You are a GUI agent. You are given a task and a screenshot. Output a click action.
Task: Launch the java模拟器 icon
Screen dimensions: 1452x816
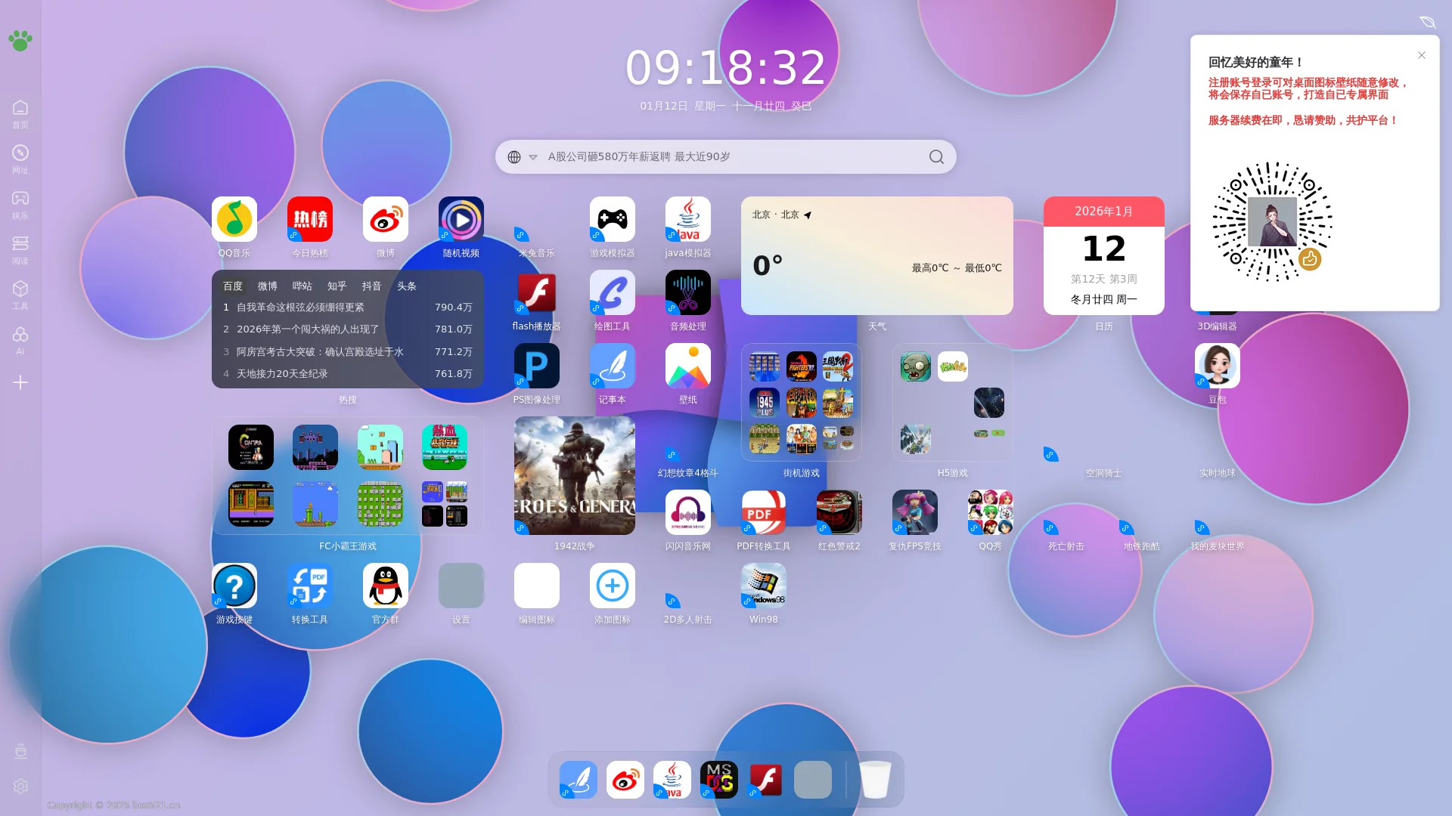[x=687, y=219]
